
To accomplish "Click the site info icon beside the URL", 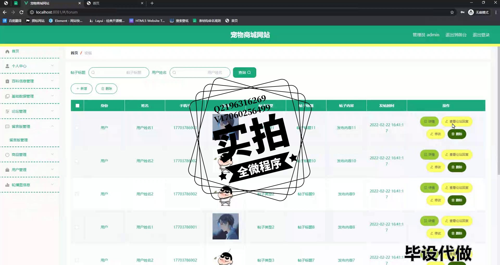I will click(x=32, y=12).
